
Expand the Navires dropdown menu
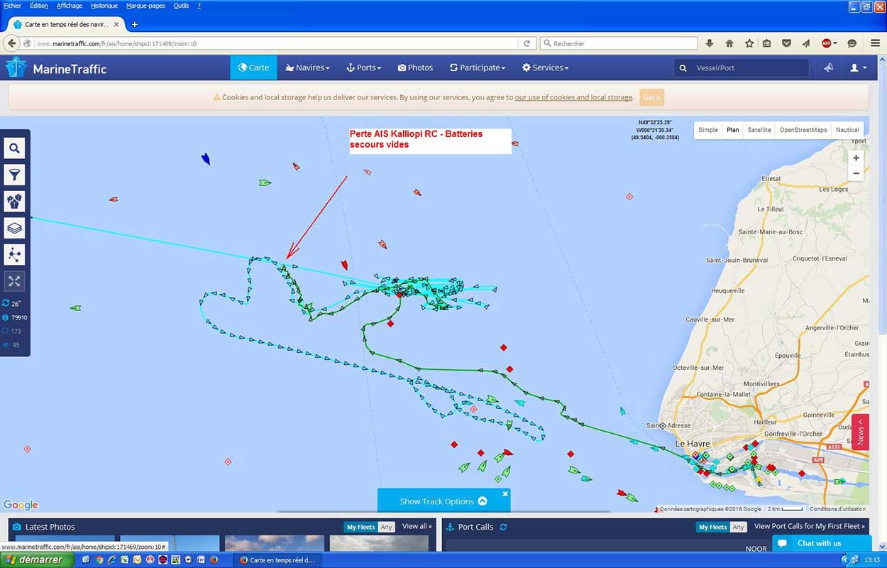(307, 67)
